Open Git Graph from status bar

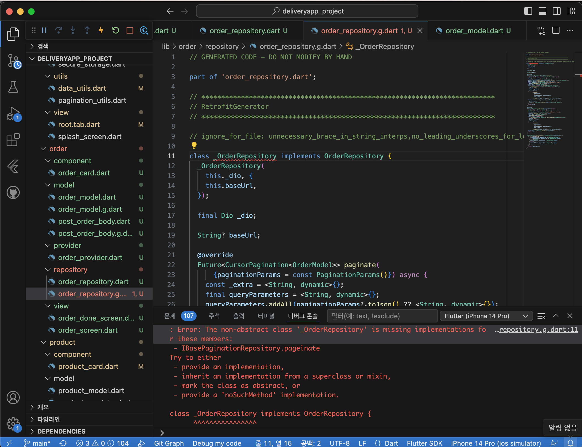point(169,443)
